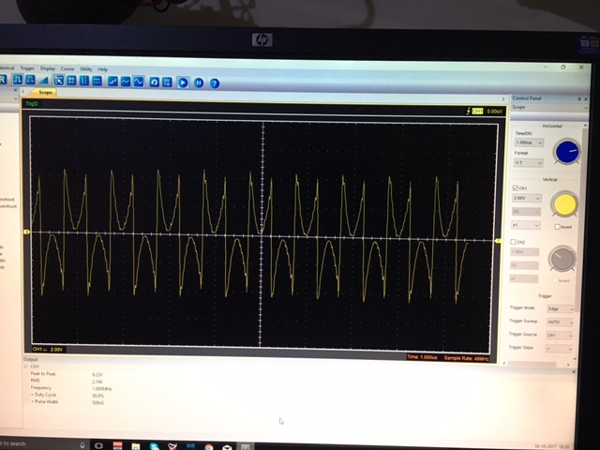Select noisy line waveform display icon
Viewport: 600px width, 450px height.
point(126,82)
